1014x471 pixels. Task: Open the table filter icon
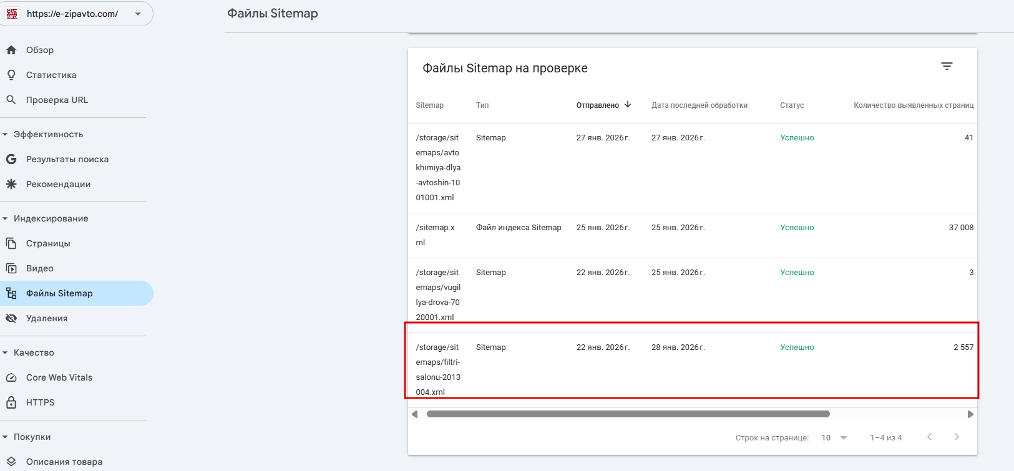click(x=947, y=66)
